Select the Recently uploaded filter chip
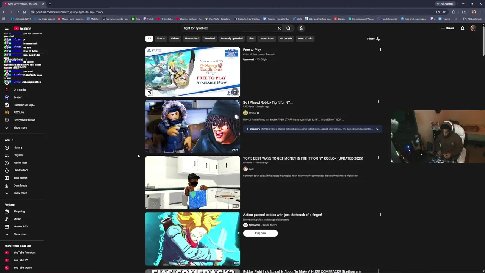 pyautogui.click(x=232, y=39)
